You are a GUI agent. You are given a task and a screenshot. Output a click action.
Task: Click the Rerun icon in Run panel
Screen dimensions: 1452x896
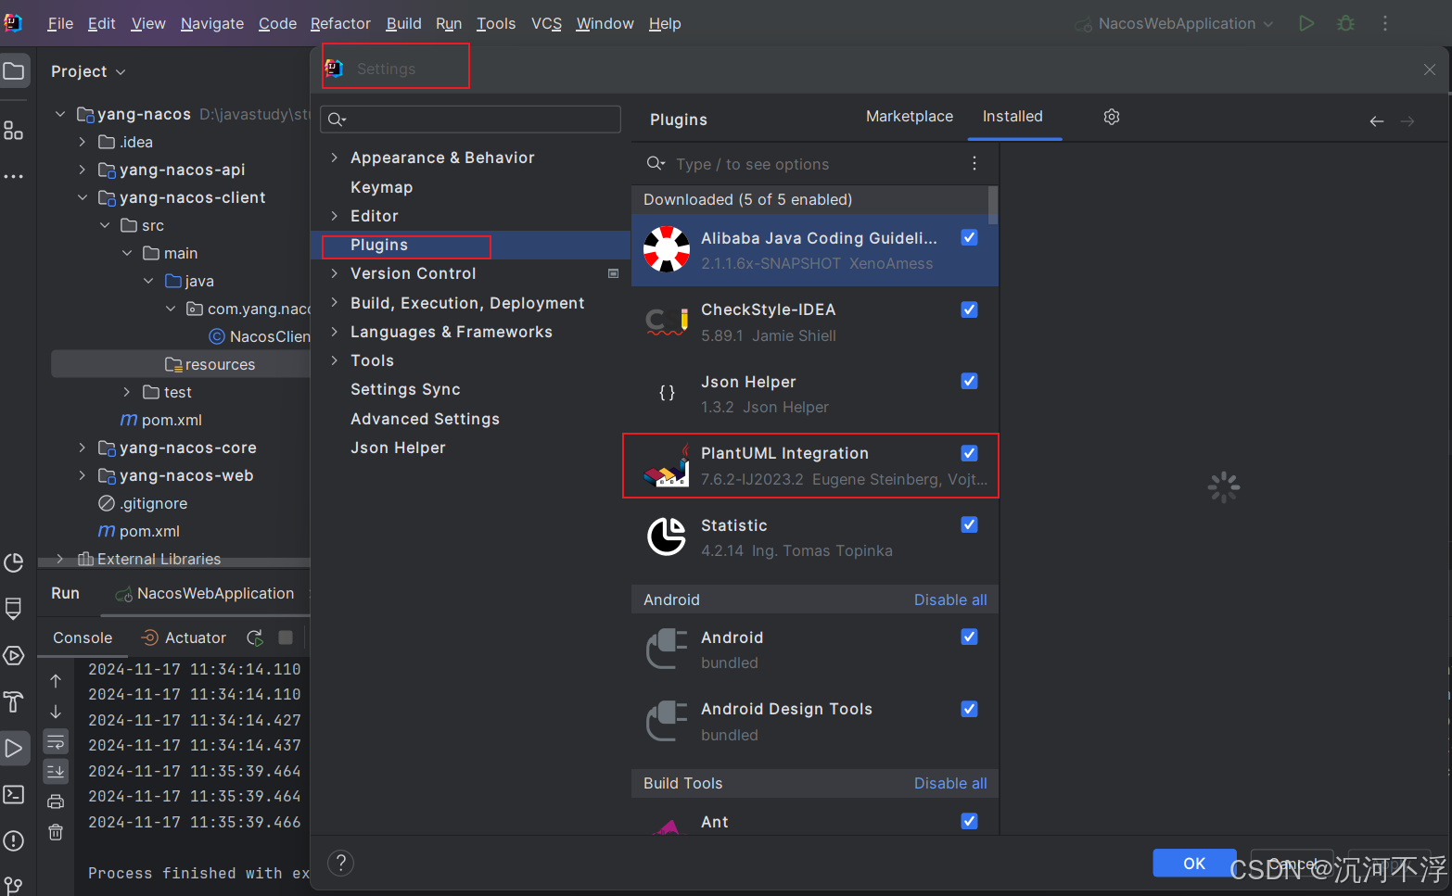pyautogui.click(x=255, y=637)
